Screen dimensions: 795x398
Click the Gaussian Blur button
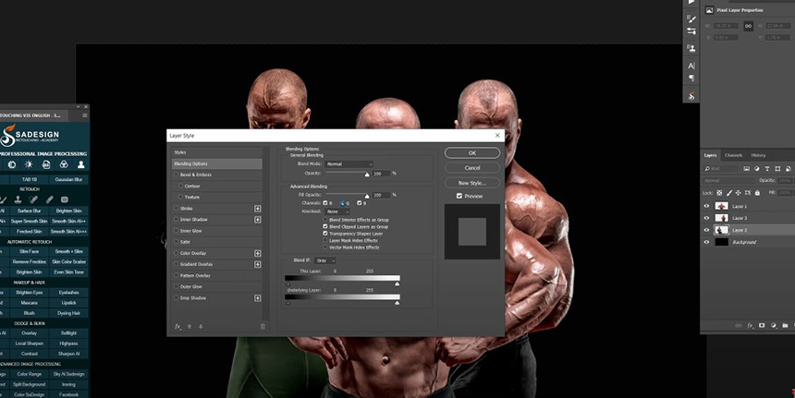tap(68, 179)
